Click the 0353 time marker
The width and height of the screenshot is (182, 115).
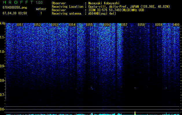click(x=54, y=24)
